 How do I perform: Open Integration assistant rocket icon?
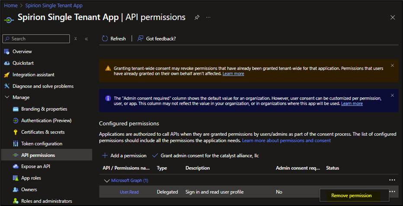coord(6,74)
